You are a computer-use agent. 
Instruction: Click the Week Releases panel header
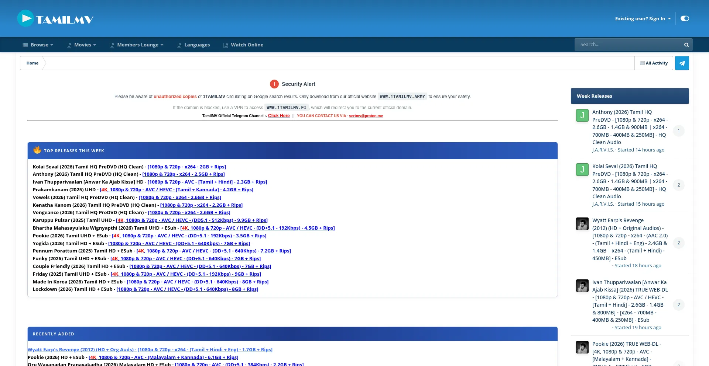(630, 96)
